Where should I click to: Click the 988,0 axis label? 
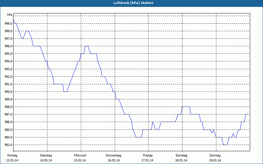click(9, 107)
